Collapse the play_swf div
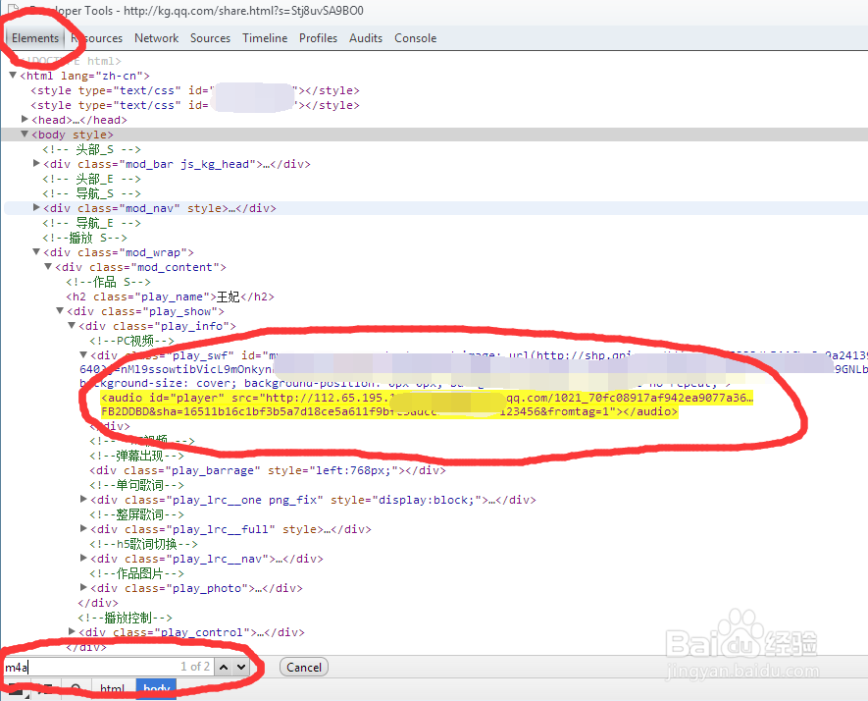Image resolution: width=868 pixels, height=701 pixels. 83,355
